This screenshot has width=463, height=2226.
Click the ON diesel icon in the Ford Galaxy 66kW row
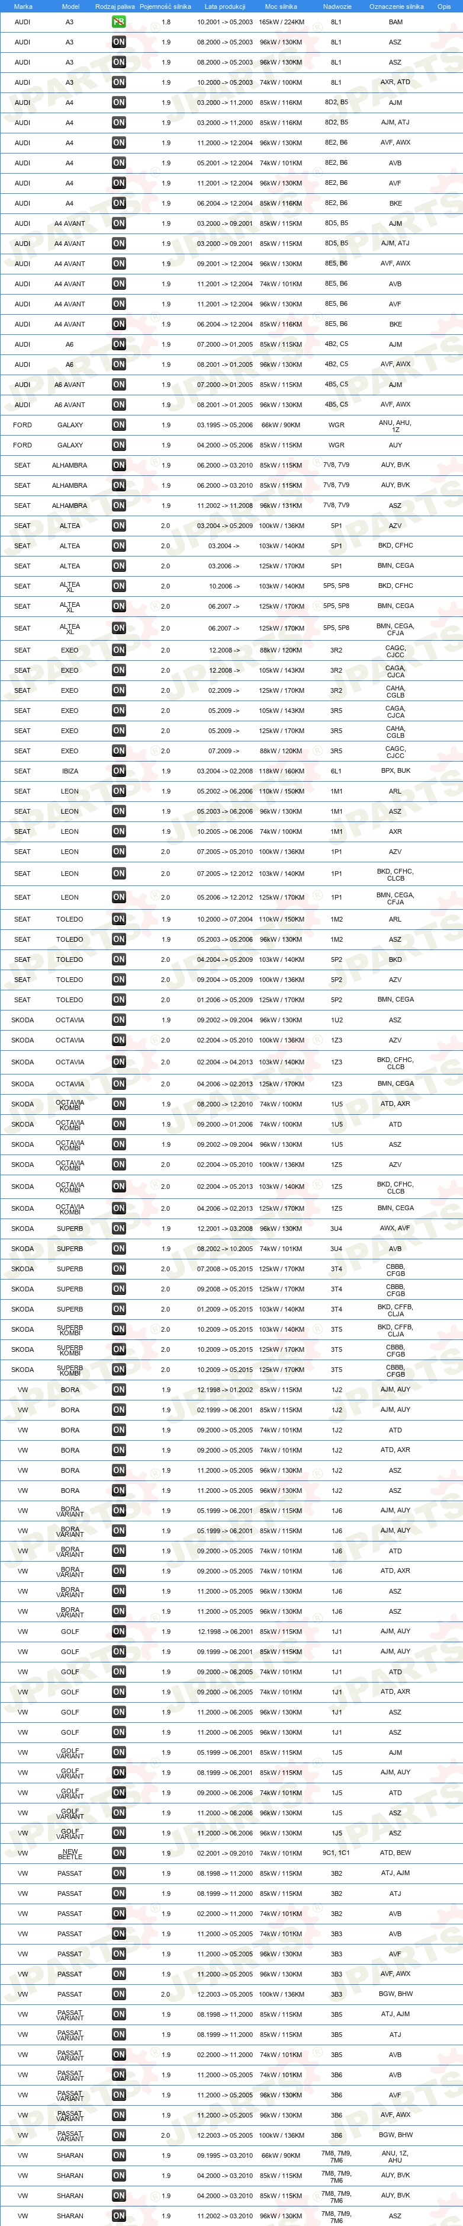(119, 425)
